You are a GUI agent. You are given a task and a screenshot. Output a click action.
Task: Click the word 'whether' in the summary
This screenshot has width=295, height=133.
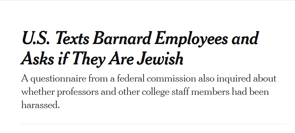(x=38, y=92)
